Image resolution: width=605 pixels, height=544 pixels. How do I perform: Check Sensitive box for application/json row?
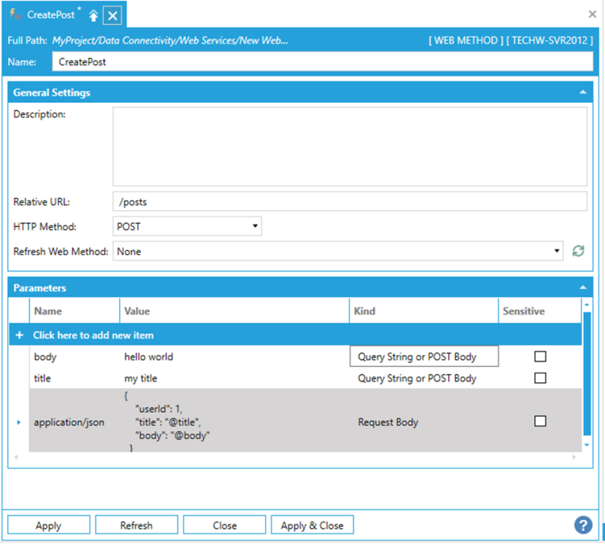click(x=540, y=421)
